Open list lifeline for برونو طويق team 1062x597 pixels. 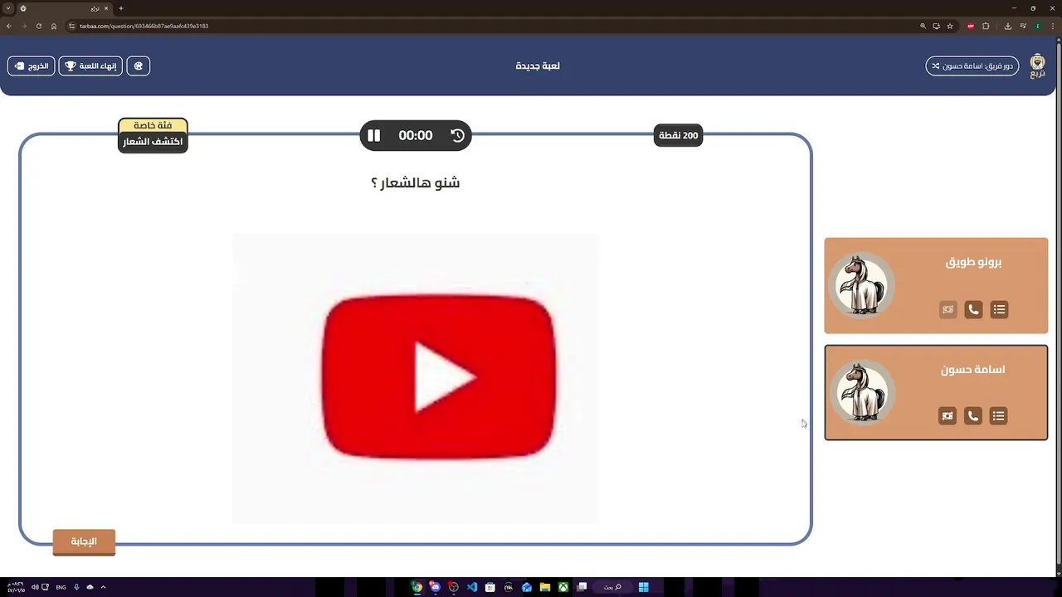(x=999, y=309)
